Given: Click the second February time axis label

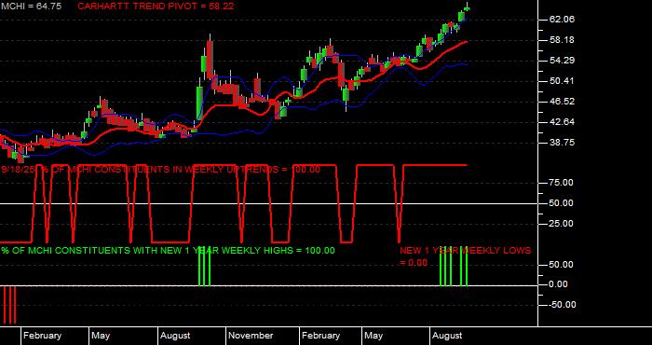Looking at the screenshot, I should tap(320, 336).
